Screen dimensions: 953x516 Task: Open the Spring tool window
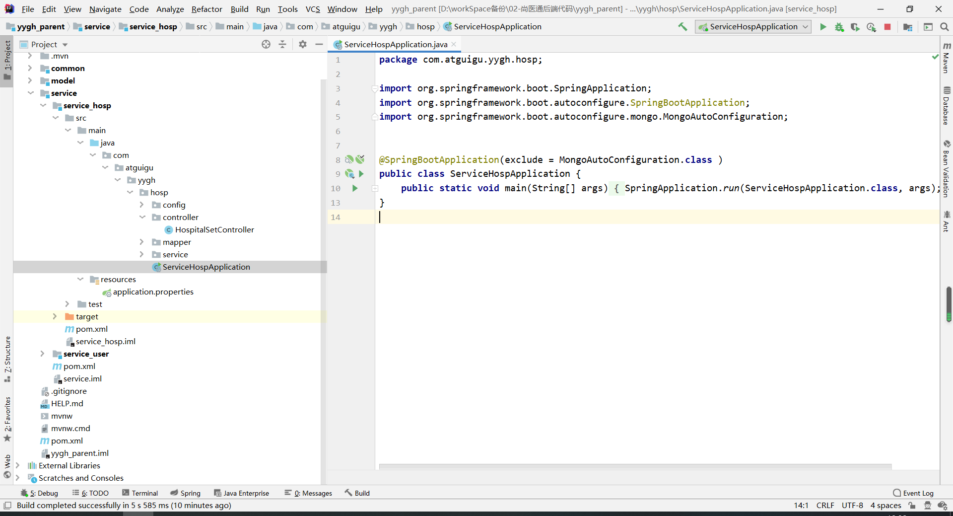pos(186,493)
